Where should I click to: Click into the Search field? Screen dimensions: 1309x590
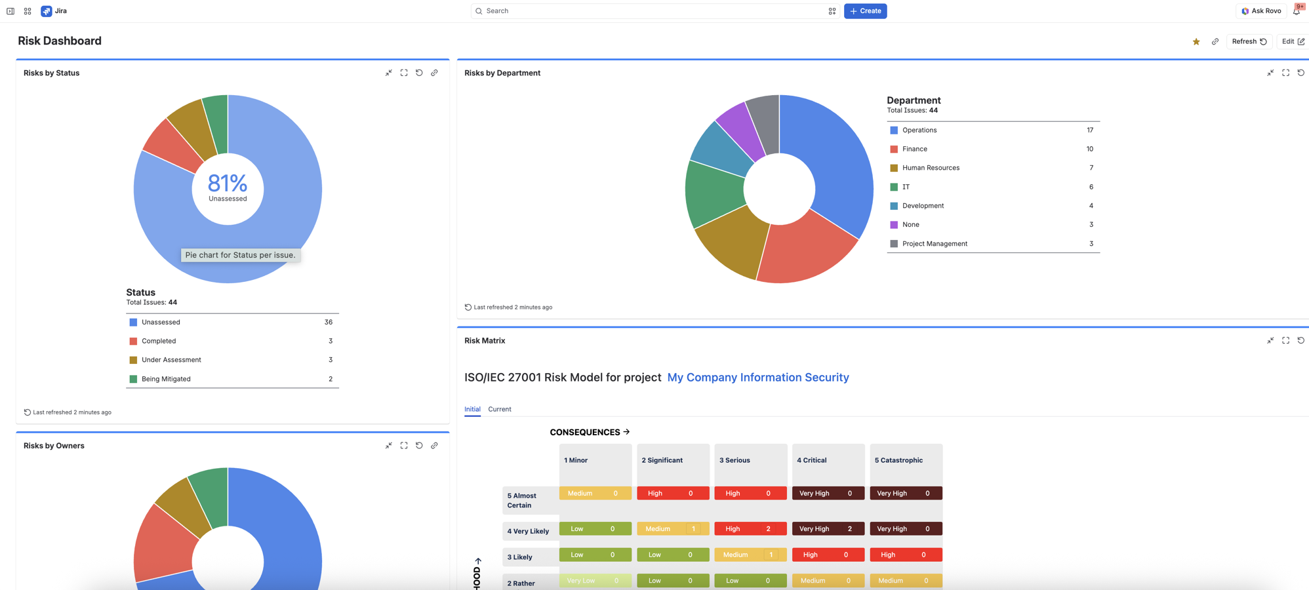coord(654,11)
